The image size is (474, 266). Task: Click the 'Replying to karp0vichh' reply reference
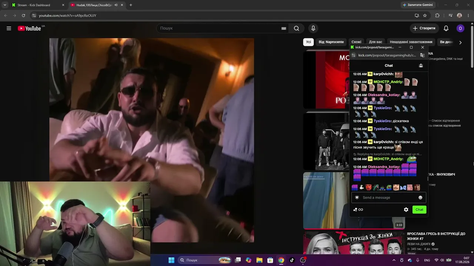pyautogui.click(x=387, y=154)
